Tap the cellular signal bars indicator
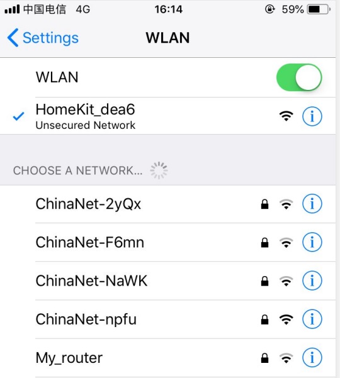Viewport: 340px width, 378px height. point(12,9)
